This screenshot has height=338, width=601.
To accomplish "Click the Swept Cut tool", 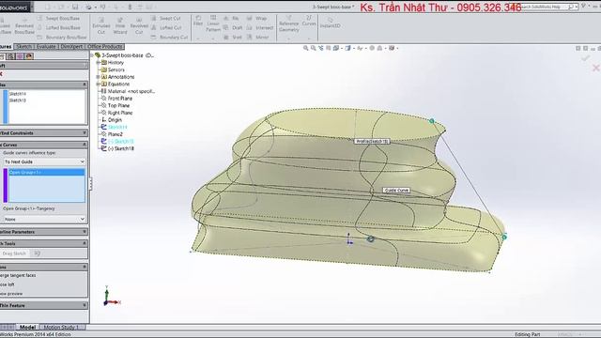I will pyautogui.click(x=165, y=19).
